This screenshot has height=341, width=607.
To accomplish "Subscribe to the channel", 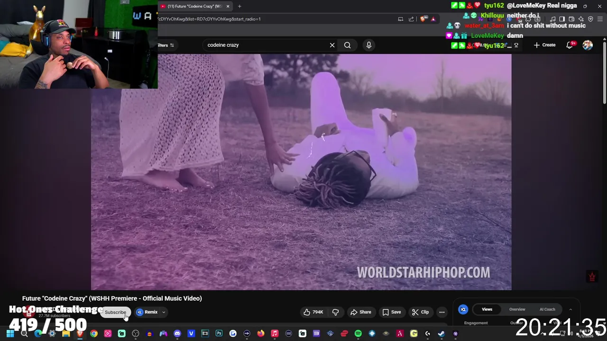I will click(115, 312).
